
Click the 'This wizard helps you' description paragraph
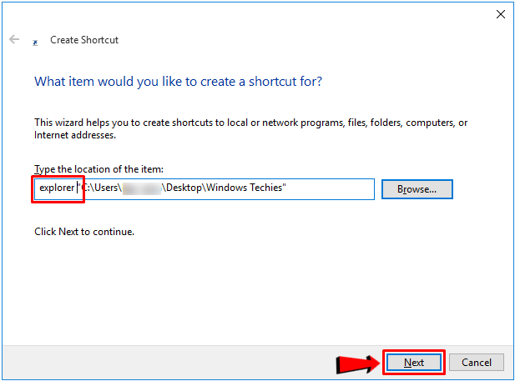coord(251,128)
